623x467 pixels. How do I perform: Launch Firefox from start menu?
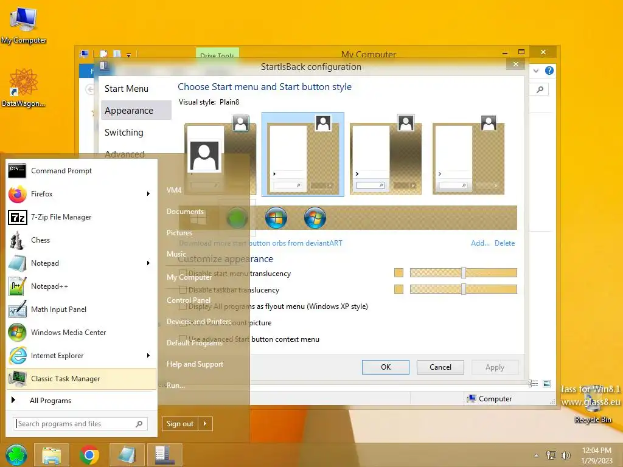click(x=82, y=194)
